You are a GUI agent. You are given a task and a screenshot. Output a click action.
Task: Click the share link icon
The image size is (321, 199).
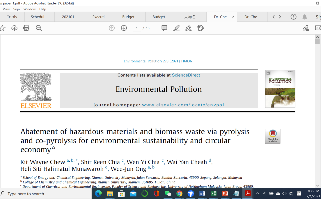coord(306,28)
